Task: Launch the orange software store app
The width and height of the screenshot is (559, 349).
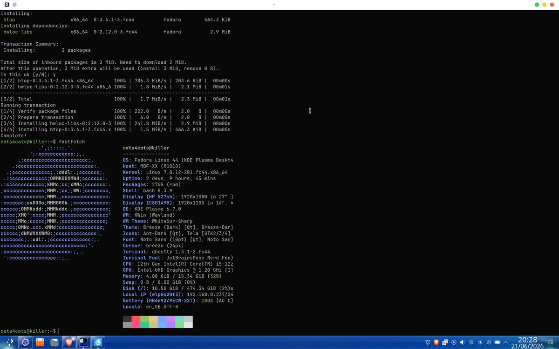Action: click(x=40, y=342)
